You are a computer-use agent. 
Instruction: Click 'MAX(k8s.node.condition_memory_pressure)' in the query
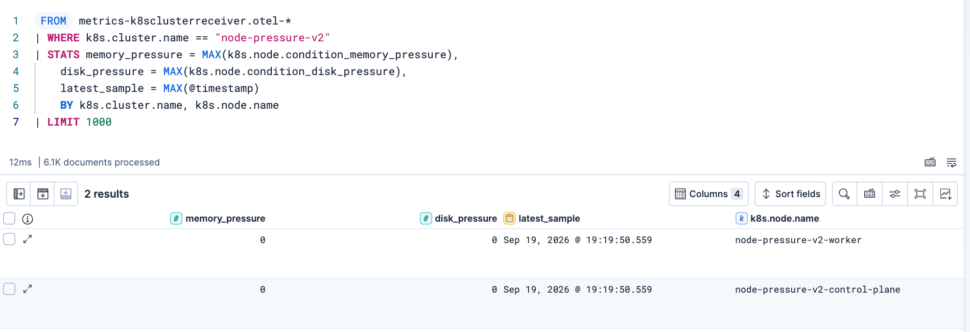pyautogui.click(x=327, y=55)
